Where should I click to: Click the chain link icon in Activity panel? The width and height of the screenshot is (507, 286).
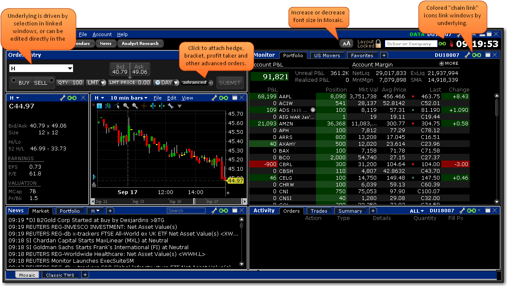coord(471,211)
